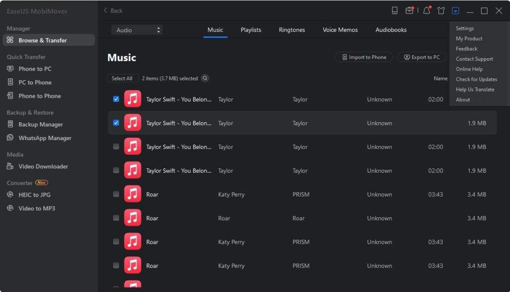Click the Import to Phone button
510x292 pixels.
point(364,57)
